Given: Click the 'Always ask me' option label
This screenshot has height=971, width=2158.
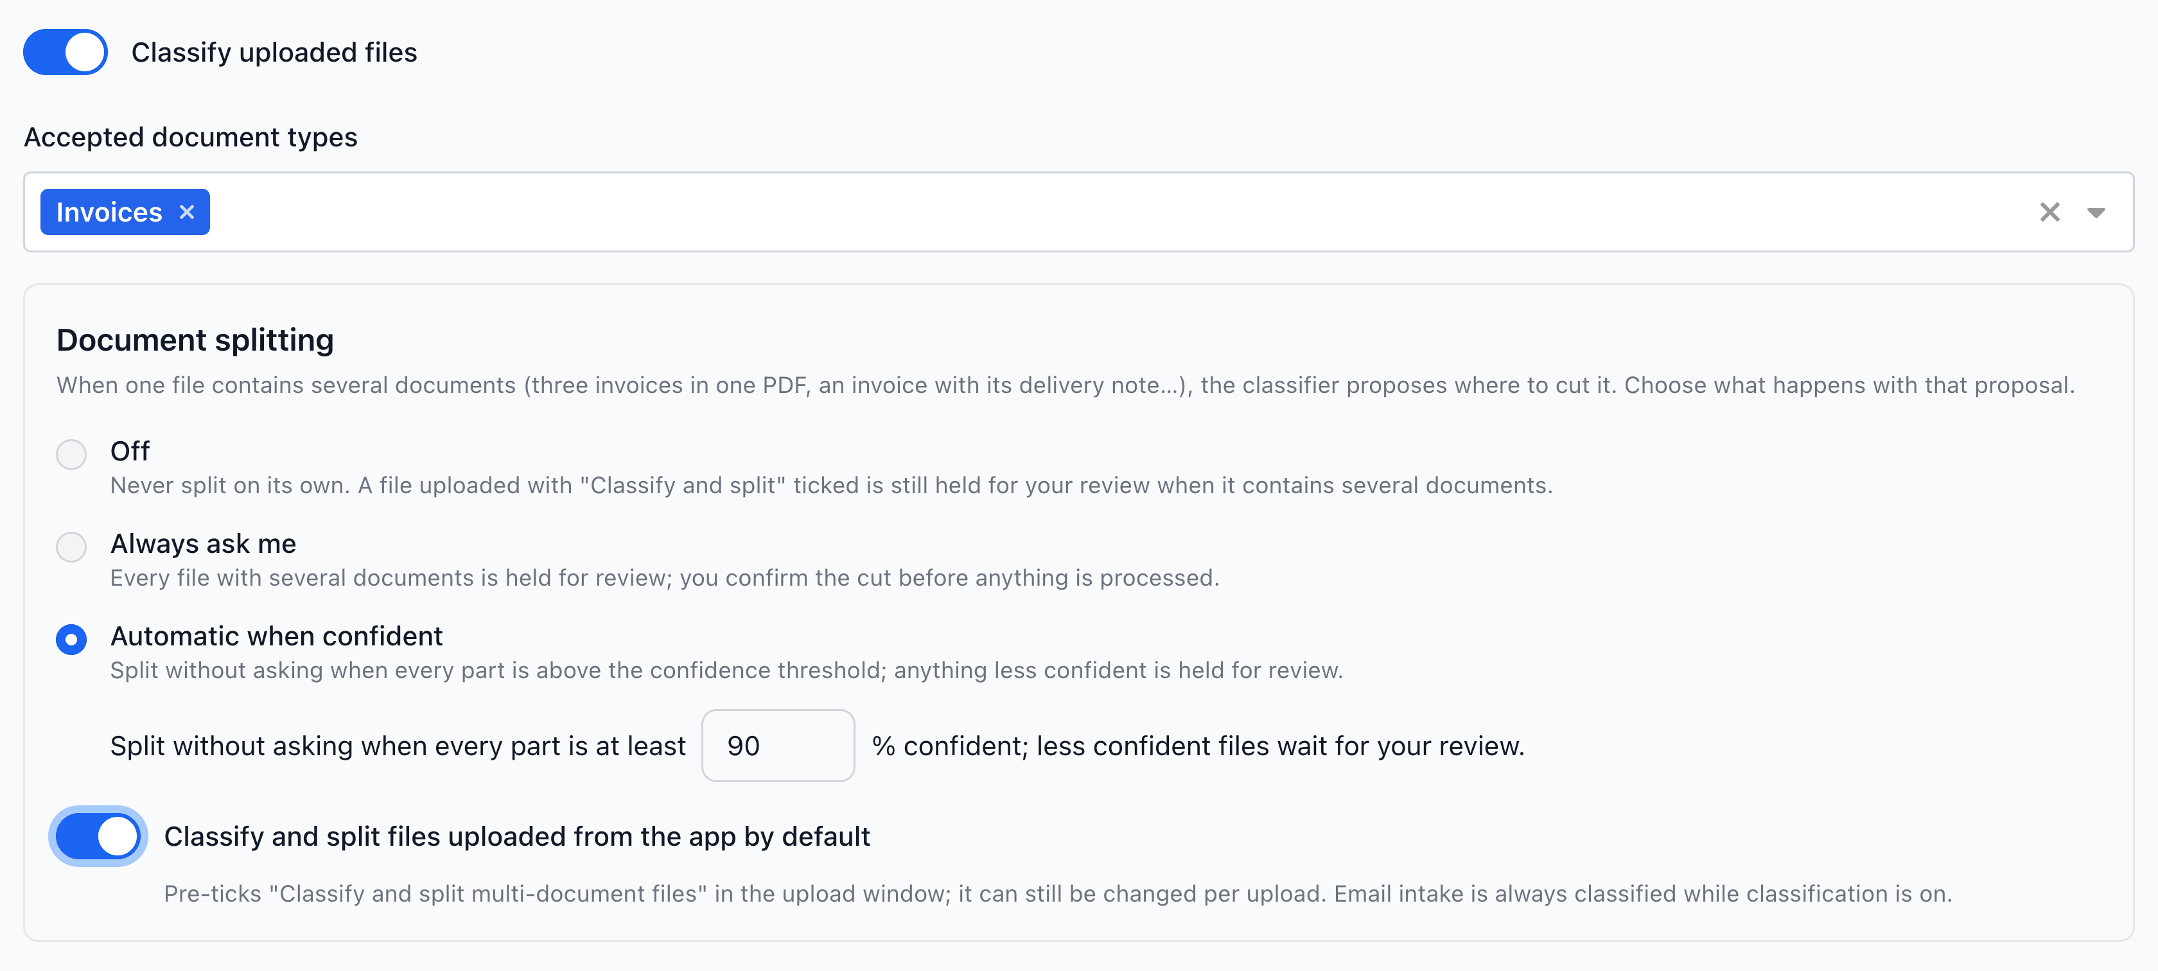Looking at the screenshot, I should coord(204,544).
